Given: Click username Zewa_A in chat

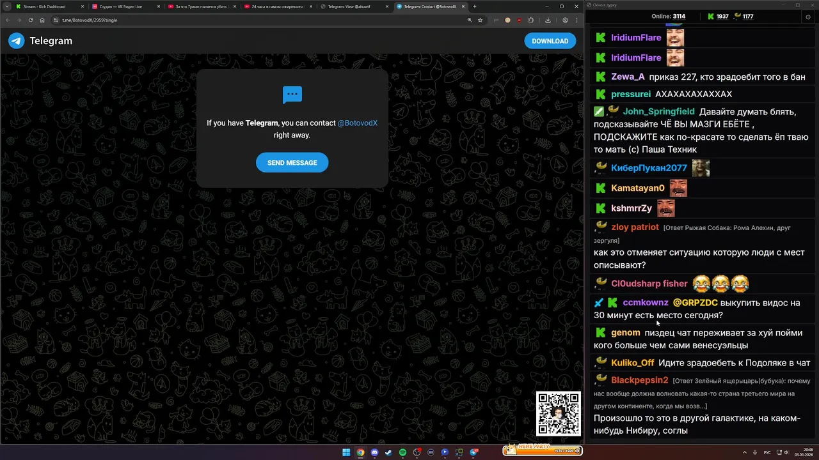Looking at the screenshot, I should [628, 77].
